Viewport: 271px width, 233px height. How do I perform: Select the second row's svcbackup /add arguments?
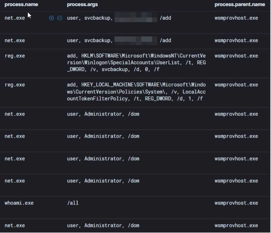(119, 41)
